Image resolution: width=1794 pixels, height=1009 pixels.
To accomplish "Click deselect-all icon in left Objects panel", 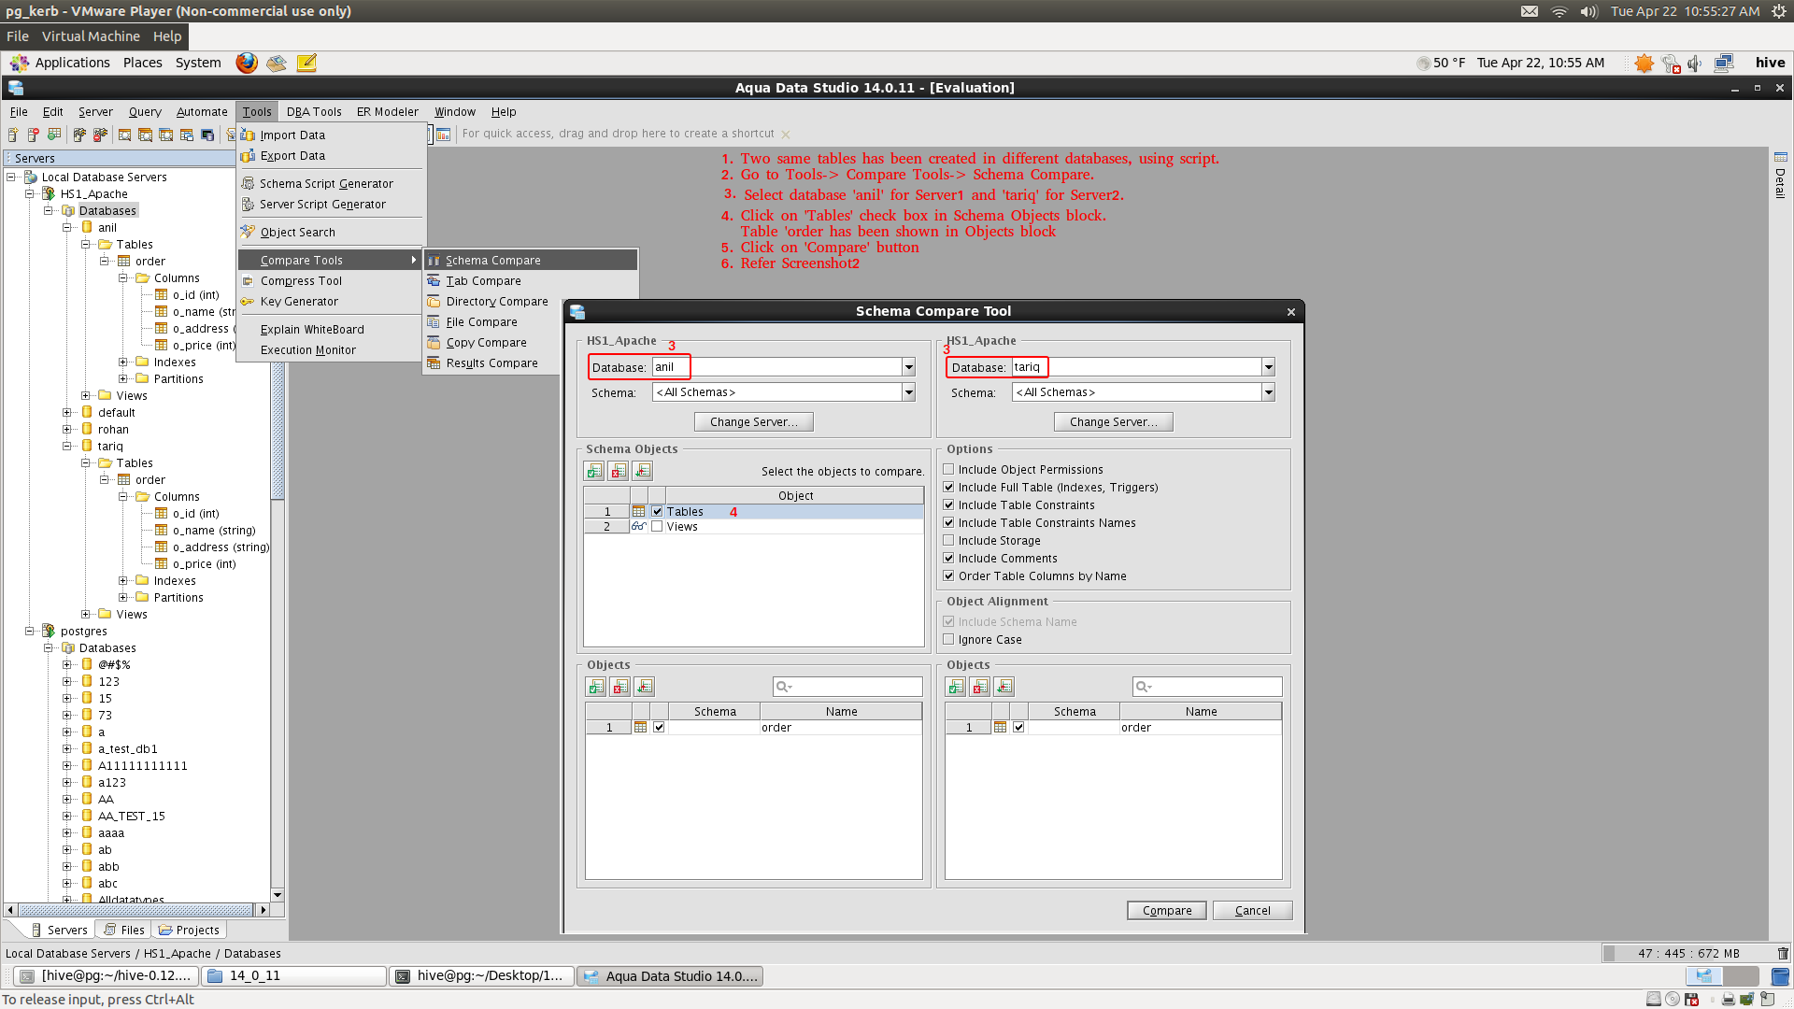I will 620,687.
